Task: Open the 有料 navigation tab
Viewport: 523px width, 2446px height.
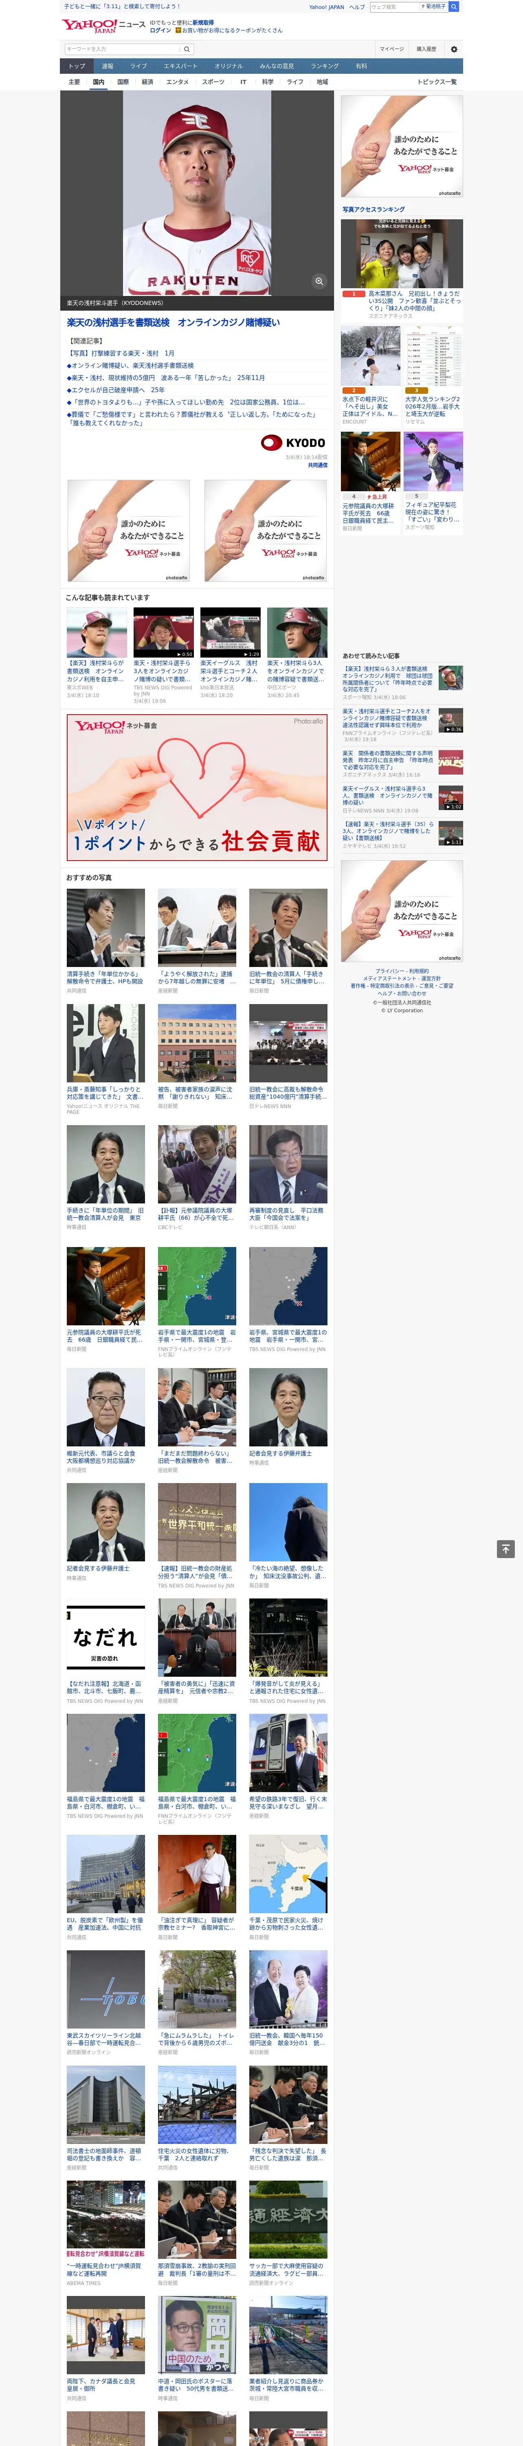Action: (362, 66)
